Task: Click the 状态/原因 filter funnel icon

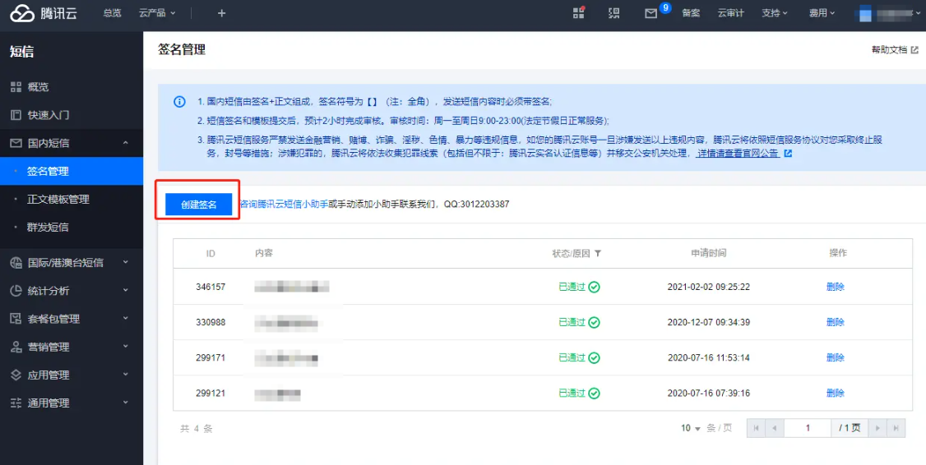Action: point(598,253)
